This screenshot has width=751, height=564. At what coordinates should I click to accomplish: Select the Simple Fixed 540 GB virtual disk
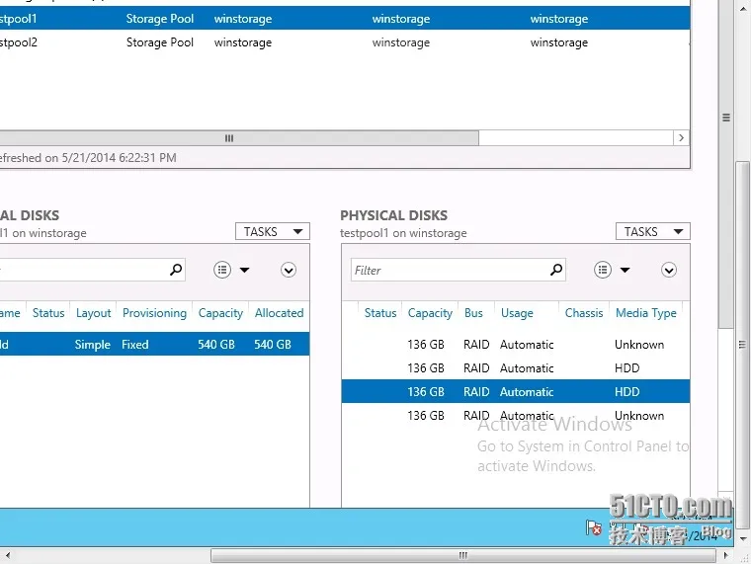tap(155, 345)
